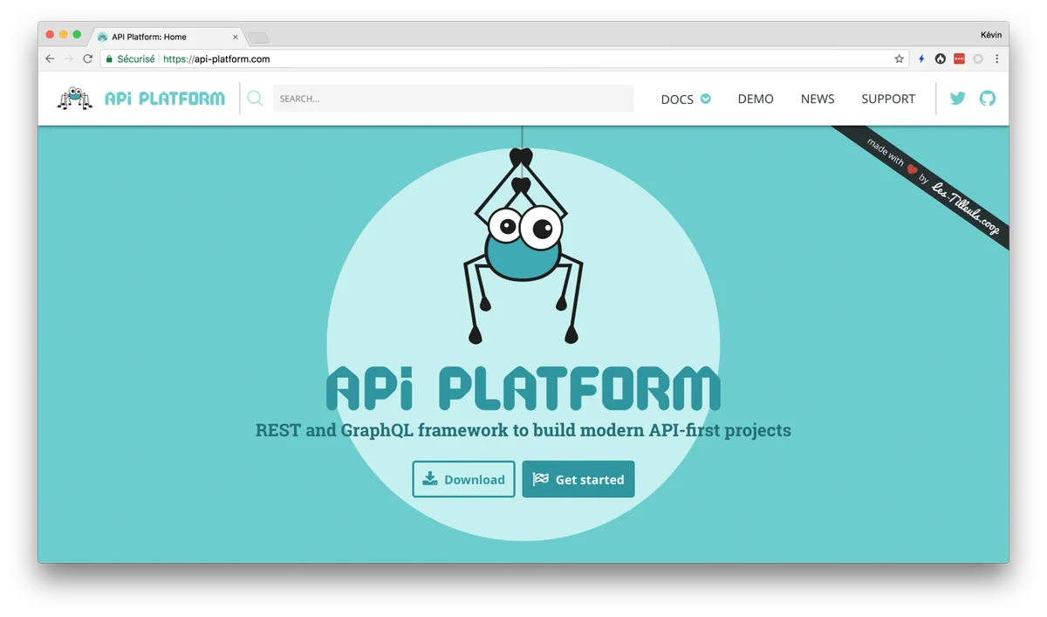
Task: Select the API Platform: Home tab
Action: click(166, 37)
